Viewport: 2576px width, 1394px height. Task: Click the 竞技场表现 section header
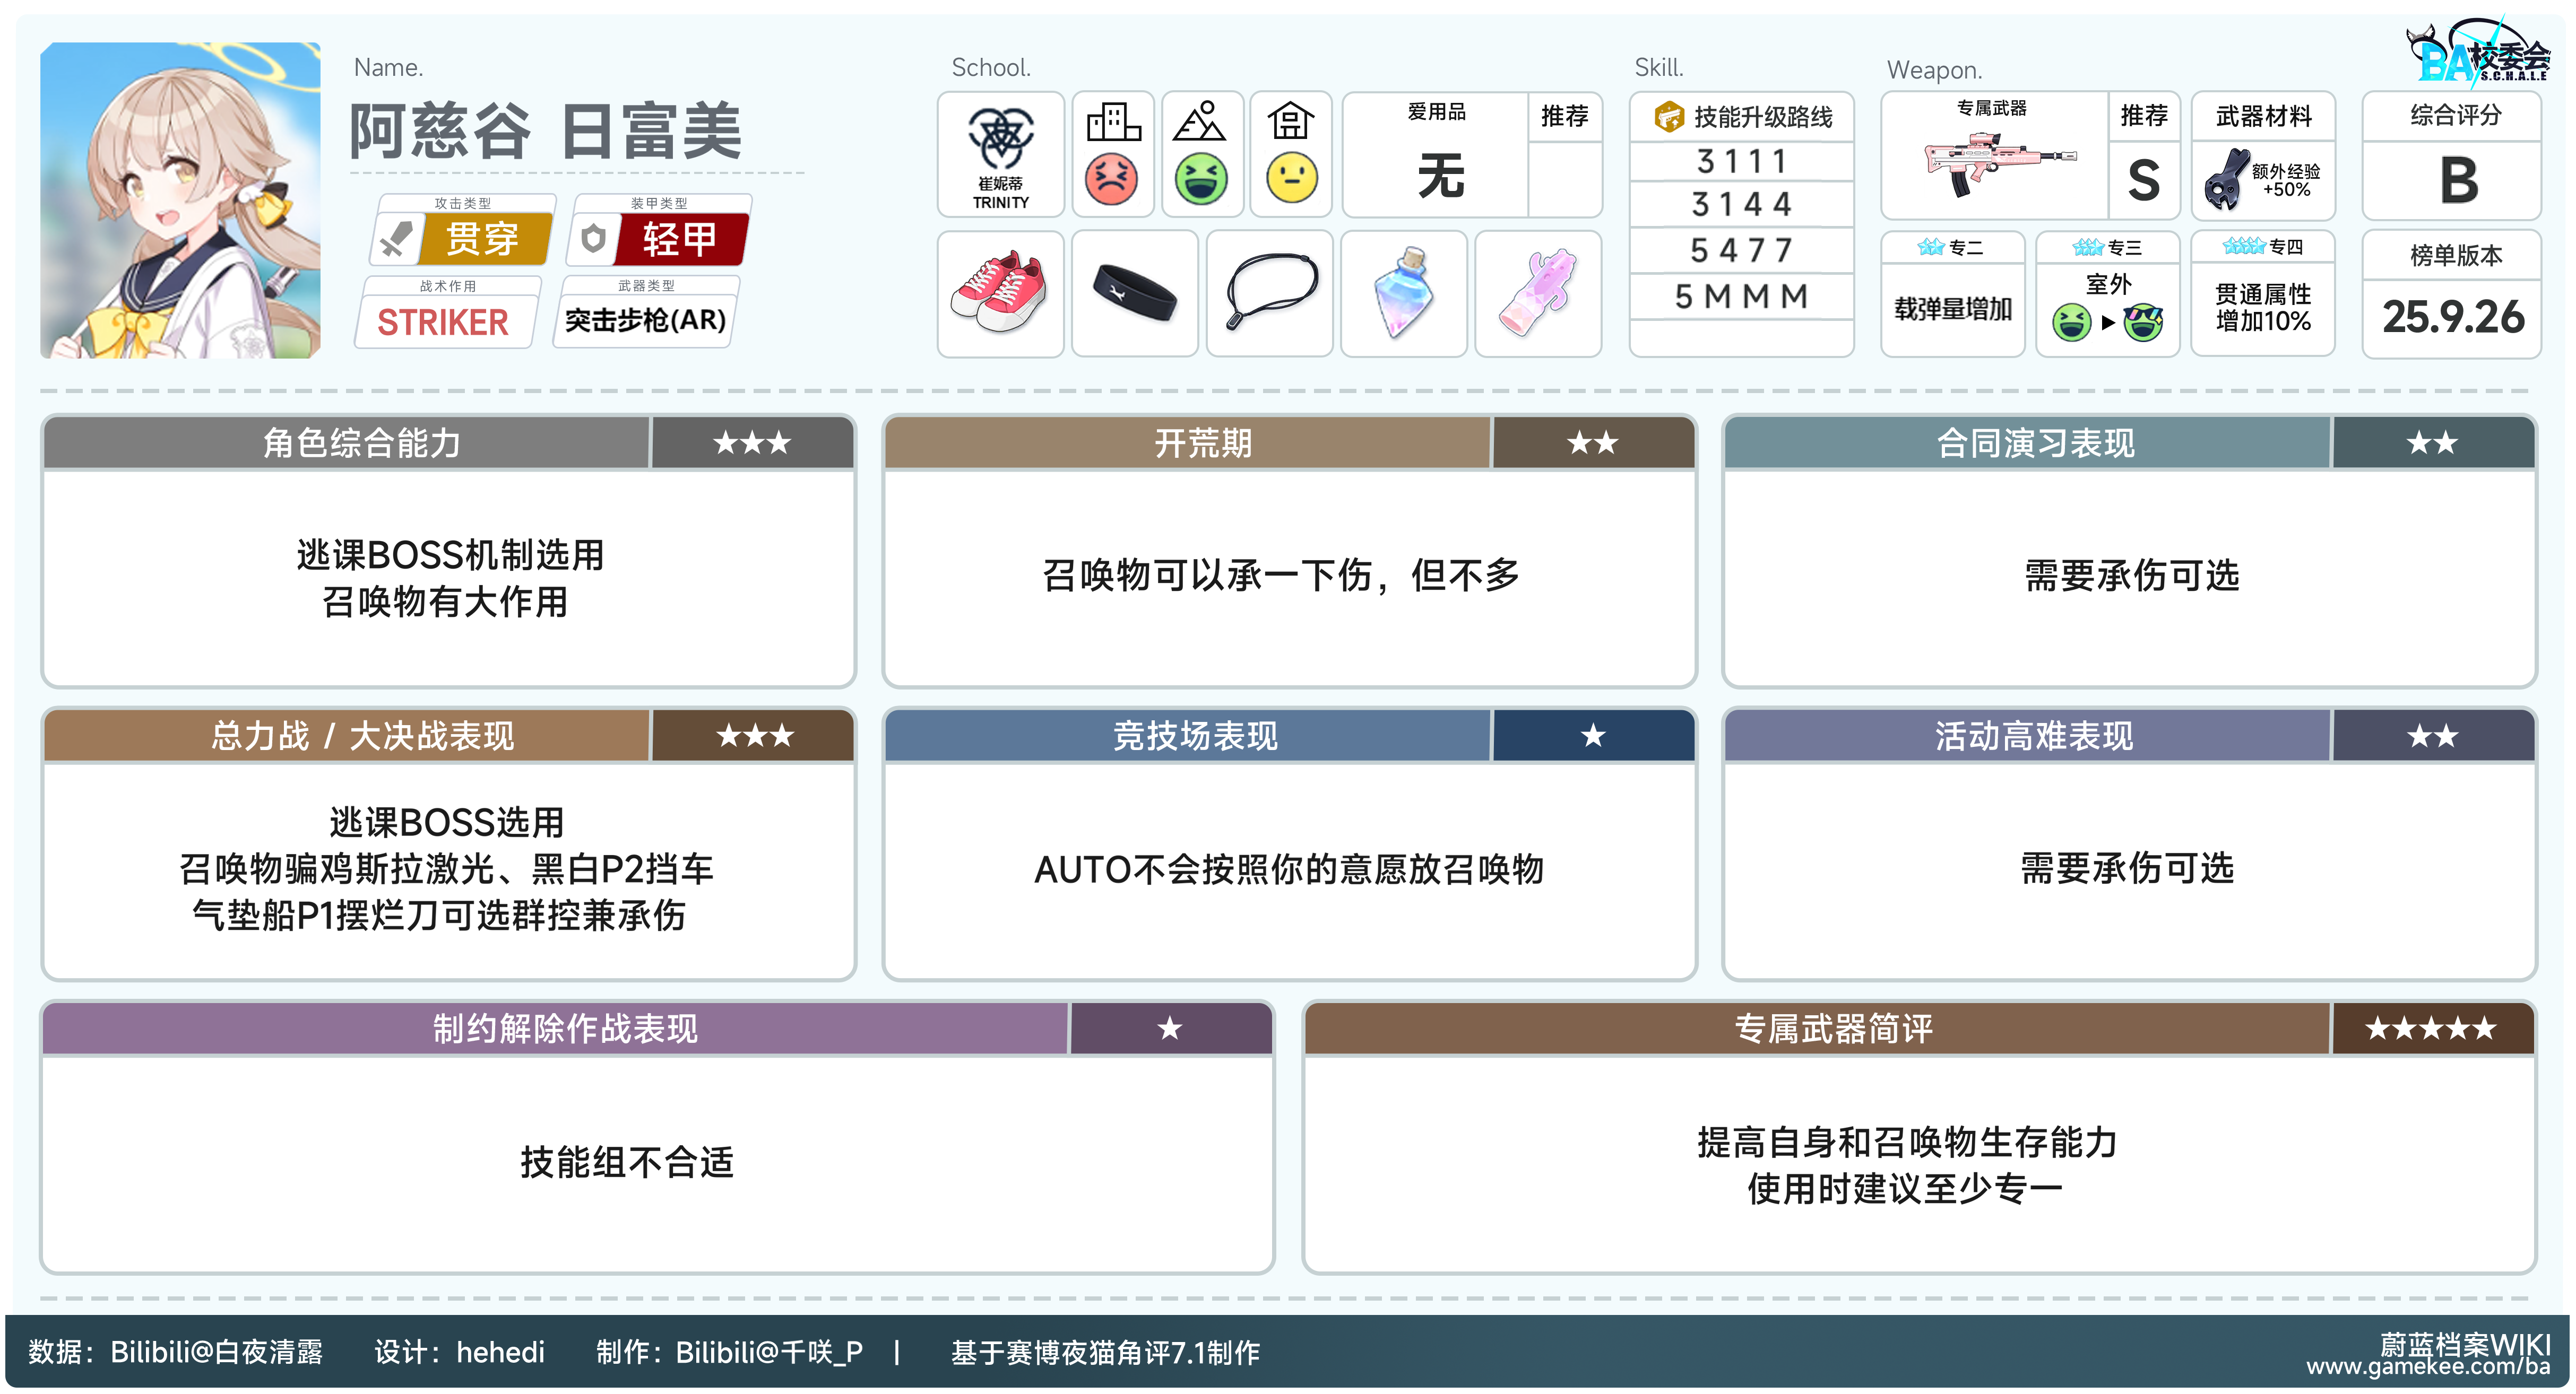point(1195,736)
